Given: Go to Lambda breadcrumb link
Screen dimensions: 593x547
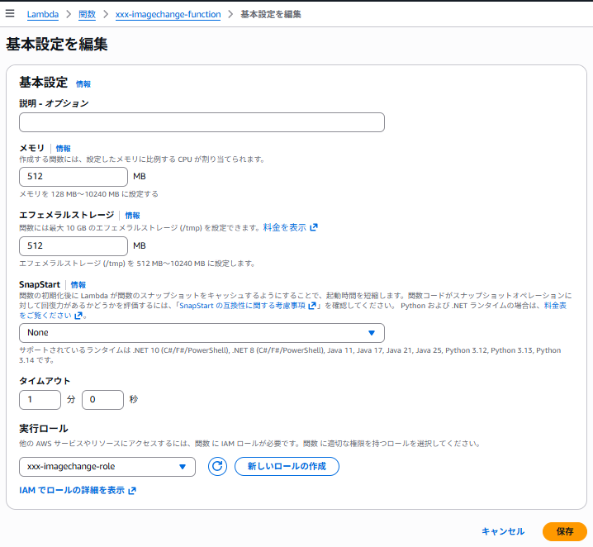Looking at the screenshot, I should 43,14.
